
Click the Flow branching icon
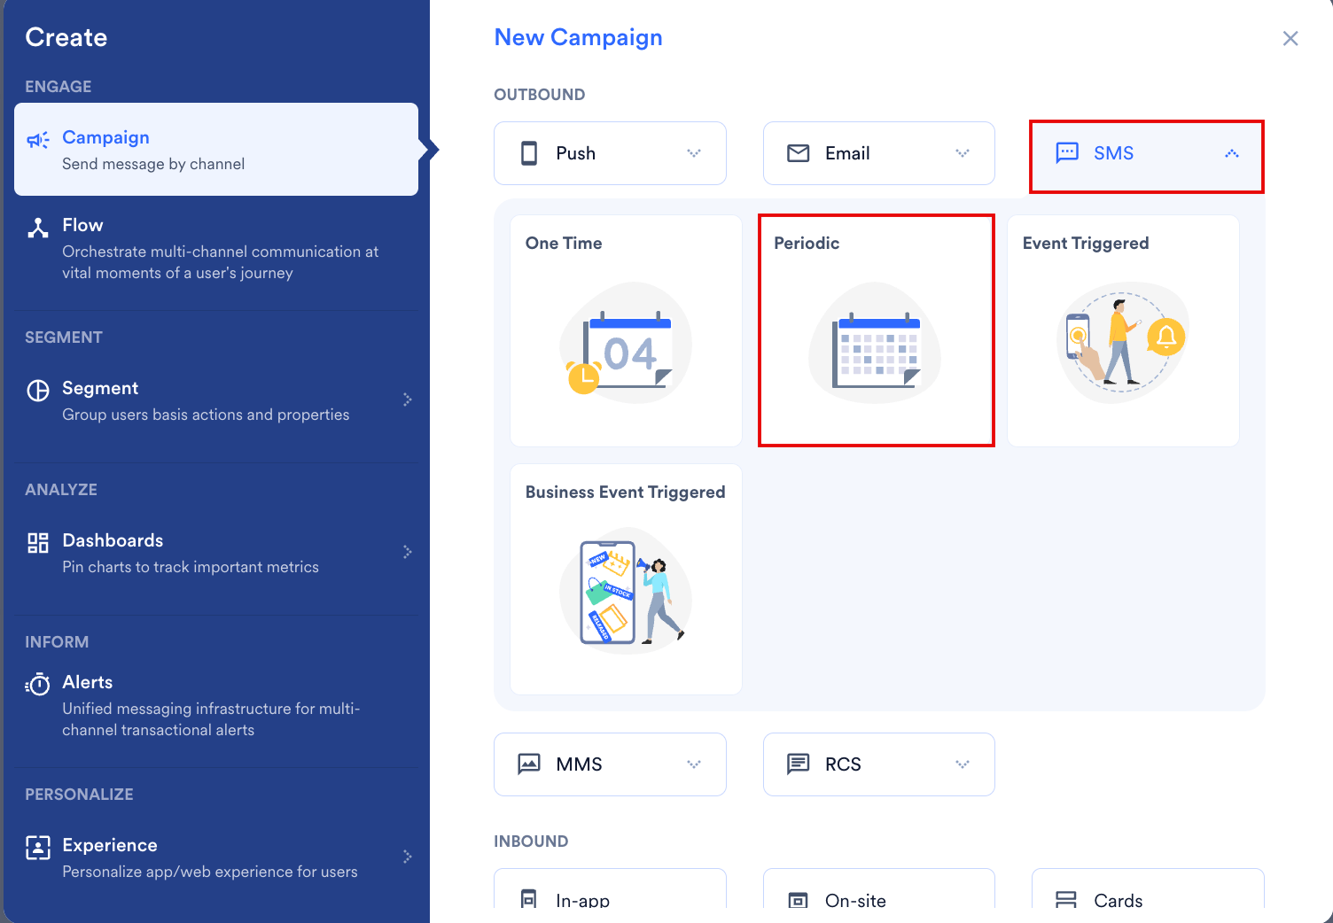pos(38,228)
